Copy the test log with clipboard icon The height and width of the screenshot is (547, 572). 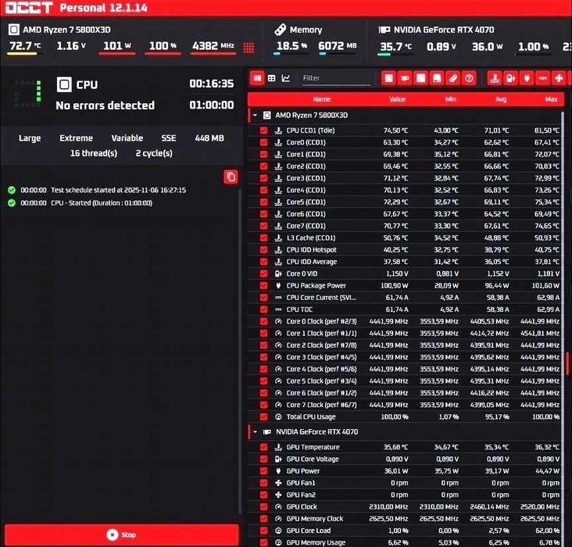point(231,177)
